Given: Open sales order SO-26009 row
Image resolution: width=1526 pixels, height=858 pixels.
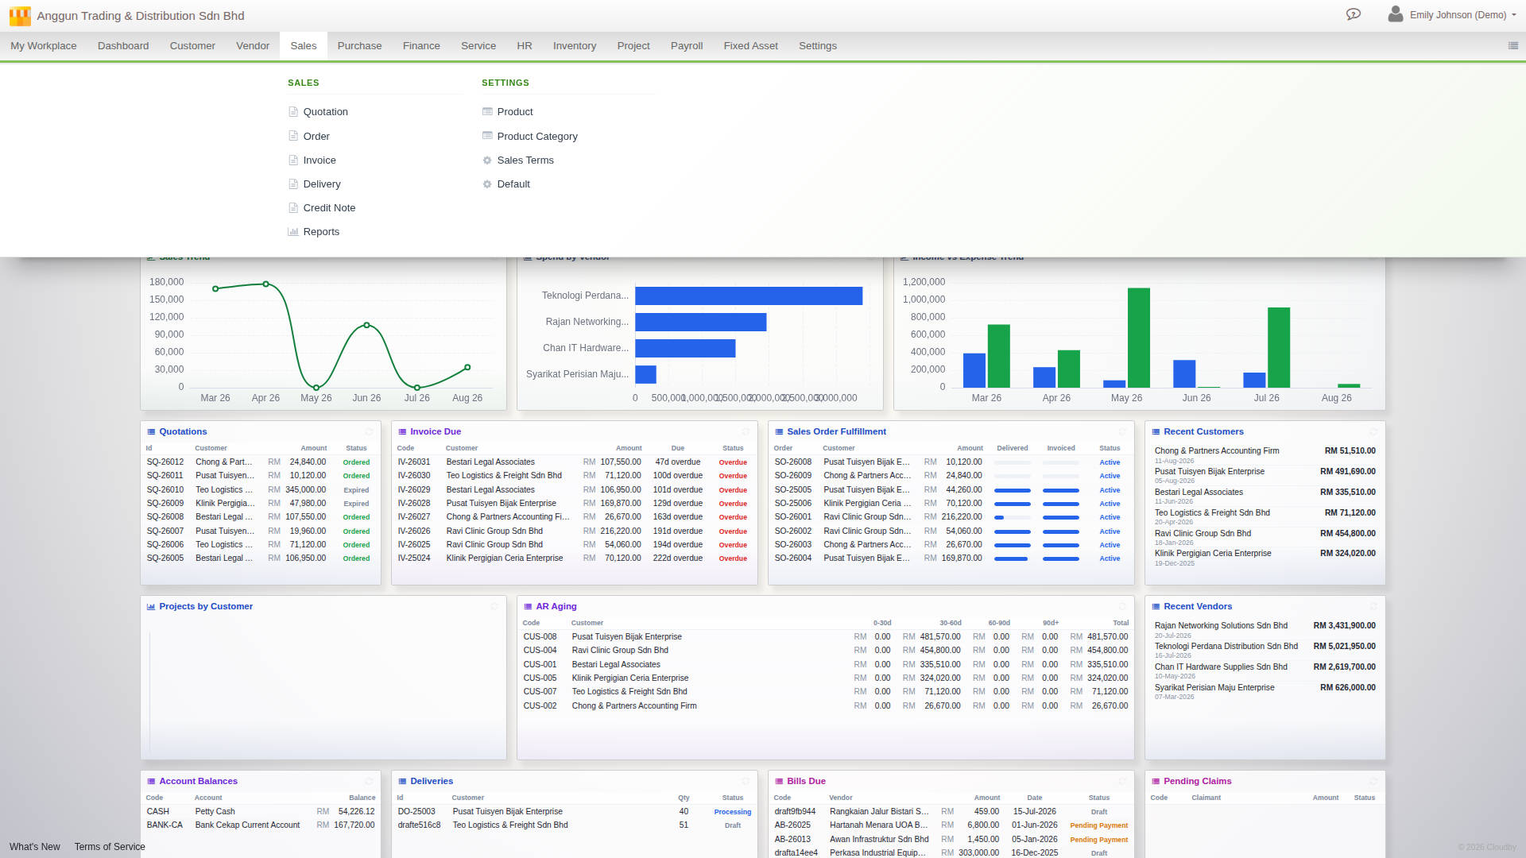Looking at the screenshot, I should [951, 476].
